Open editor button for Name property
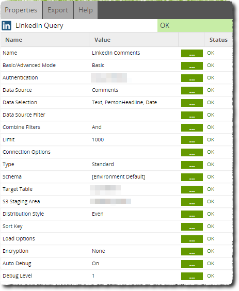The height and width of the screenshot is (291, 239). point(192,54)
